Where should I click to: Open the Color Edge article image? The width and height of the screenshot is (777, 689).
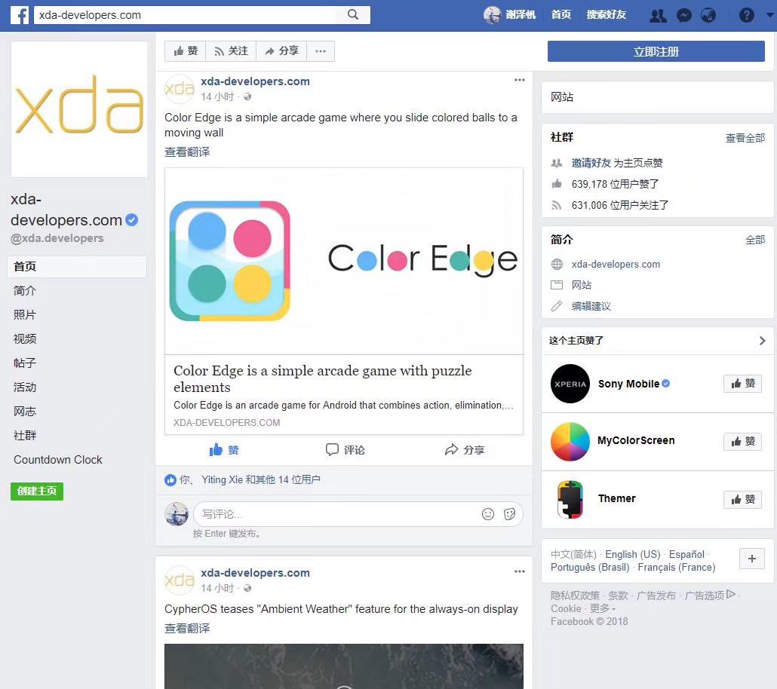point(343,261)
